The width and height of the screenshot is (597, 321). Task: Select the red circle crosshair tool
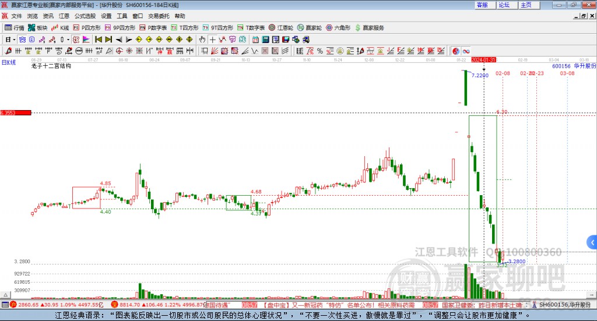pyautogui.click(x=119, y=51)
